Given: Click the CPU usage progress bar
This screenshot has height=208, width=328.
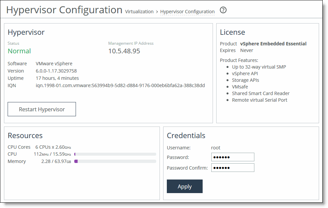Looking at the screenshot, I should (x=115, y=154).
